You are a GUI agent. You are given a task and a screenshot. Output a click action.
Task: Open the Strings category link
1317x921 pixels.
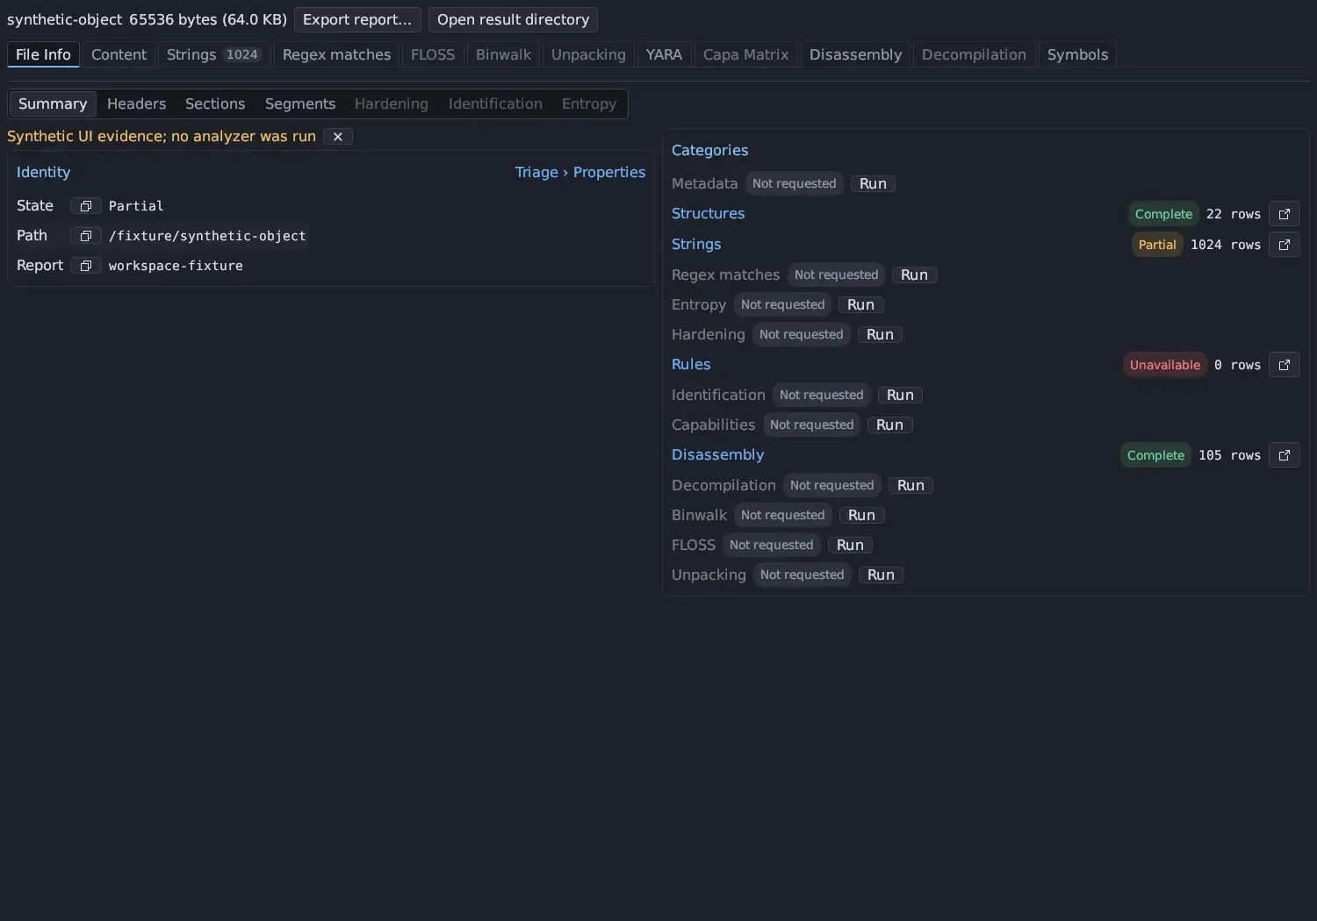[696, 244]
